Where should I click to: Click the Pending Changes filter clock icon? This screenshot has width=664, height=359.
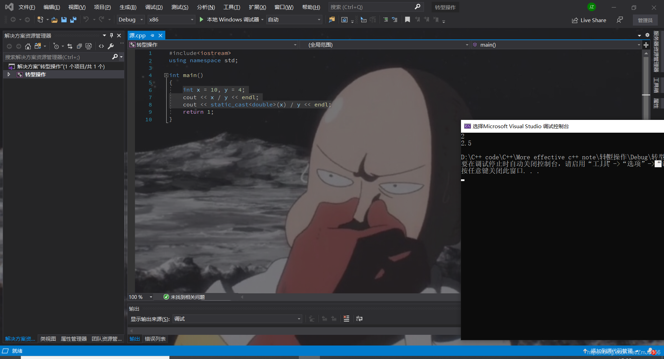(56, 46)
